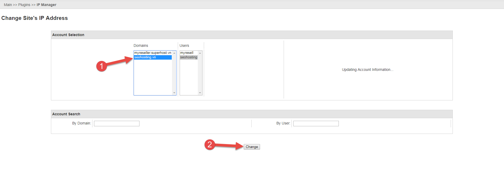Image resolution: width=504 pixels, height=171 pixels.
Task: Click the red number 2 annotation badge
Action: (210, 145)
